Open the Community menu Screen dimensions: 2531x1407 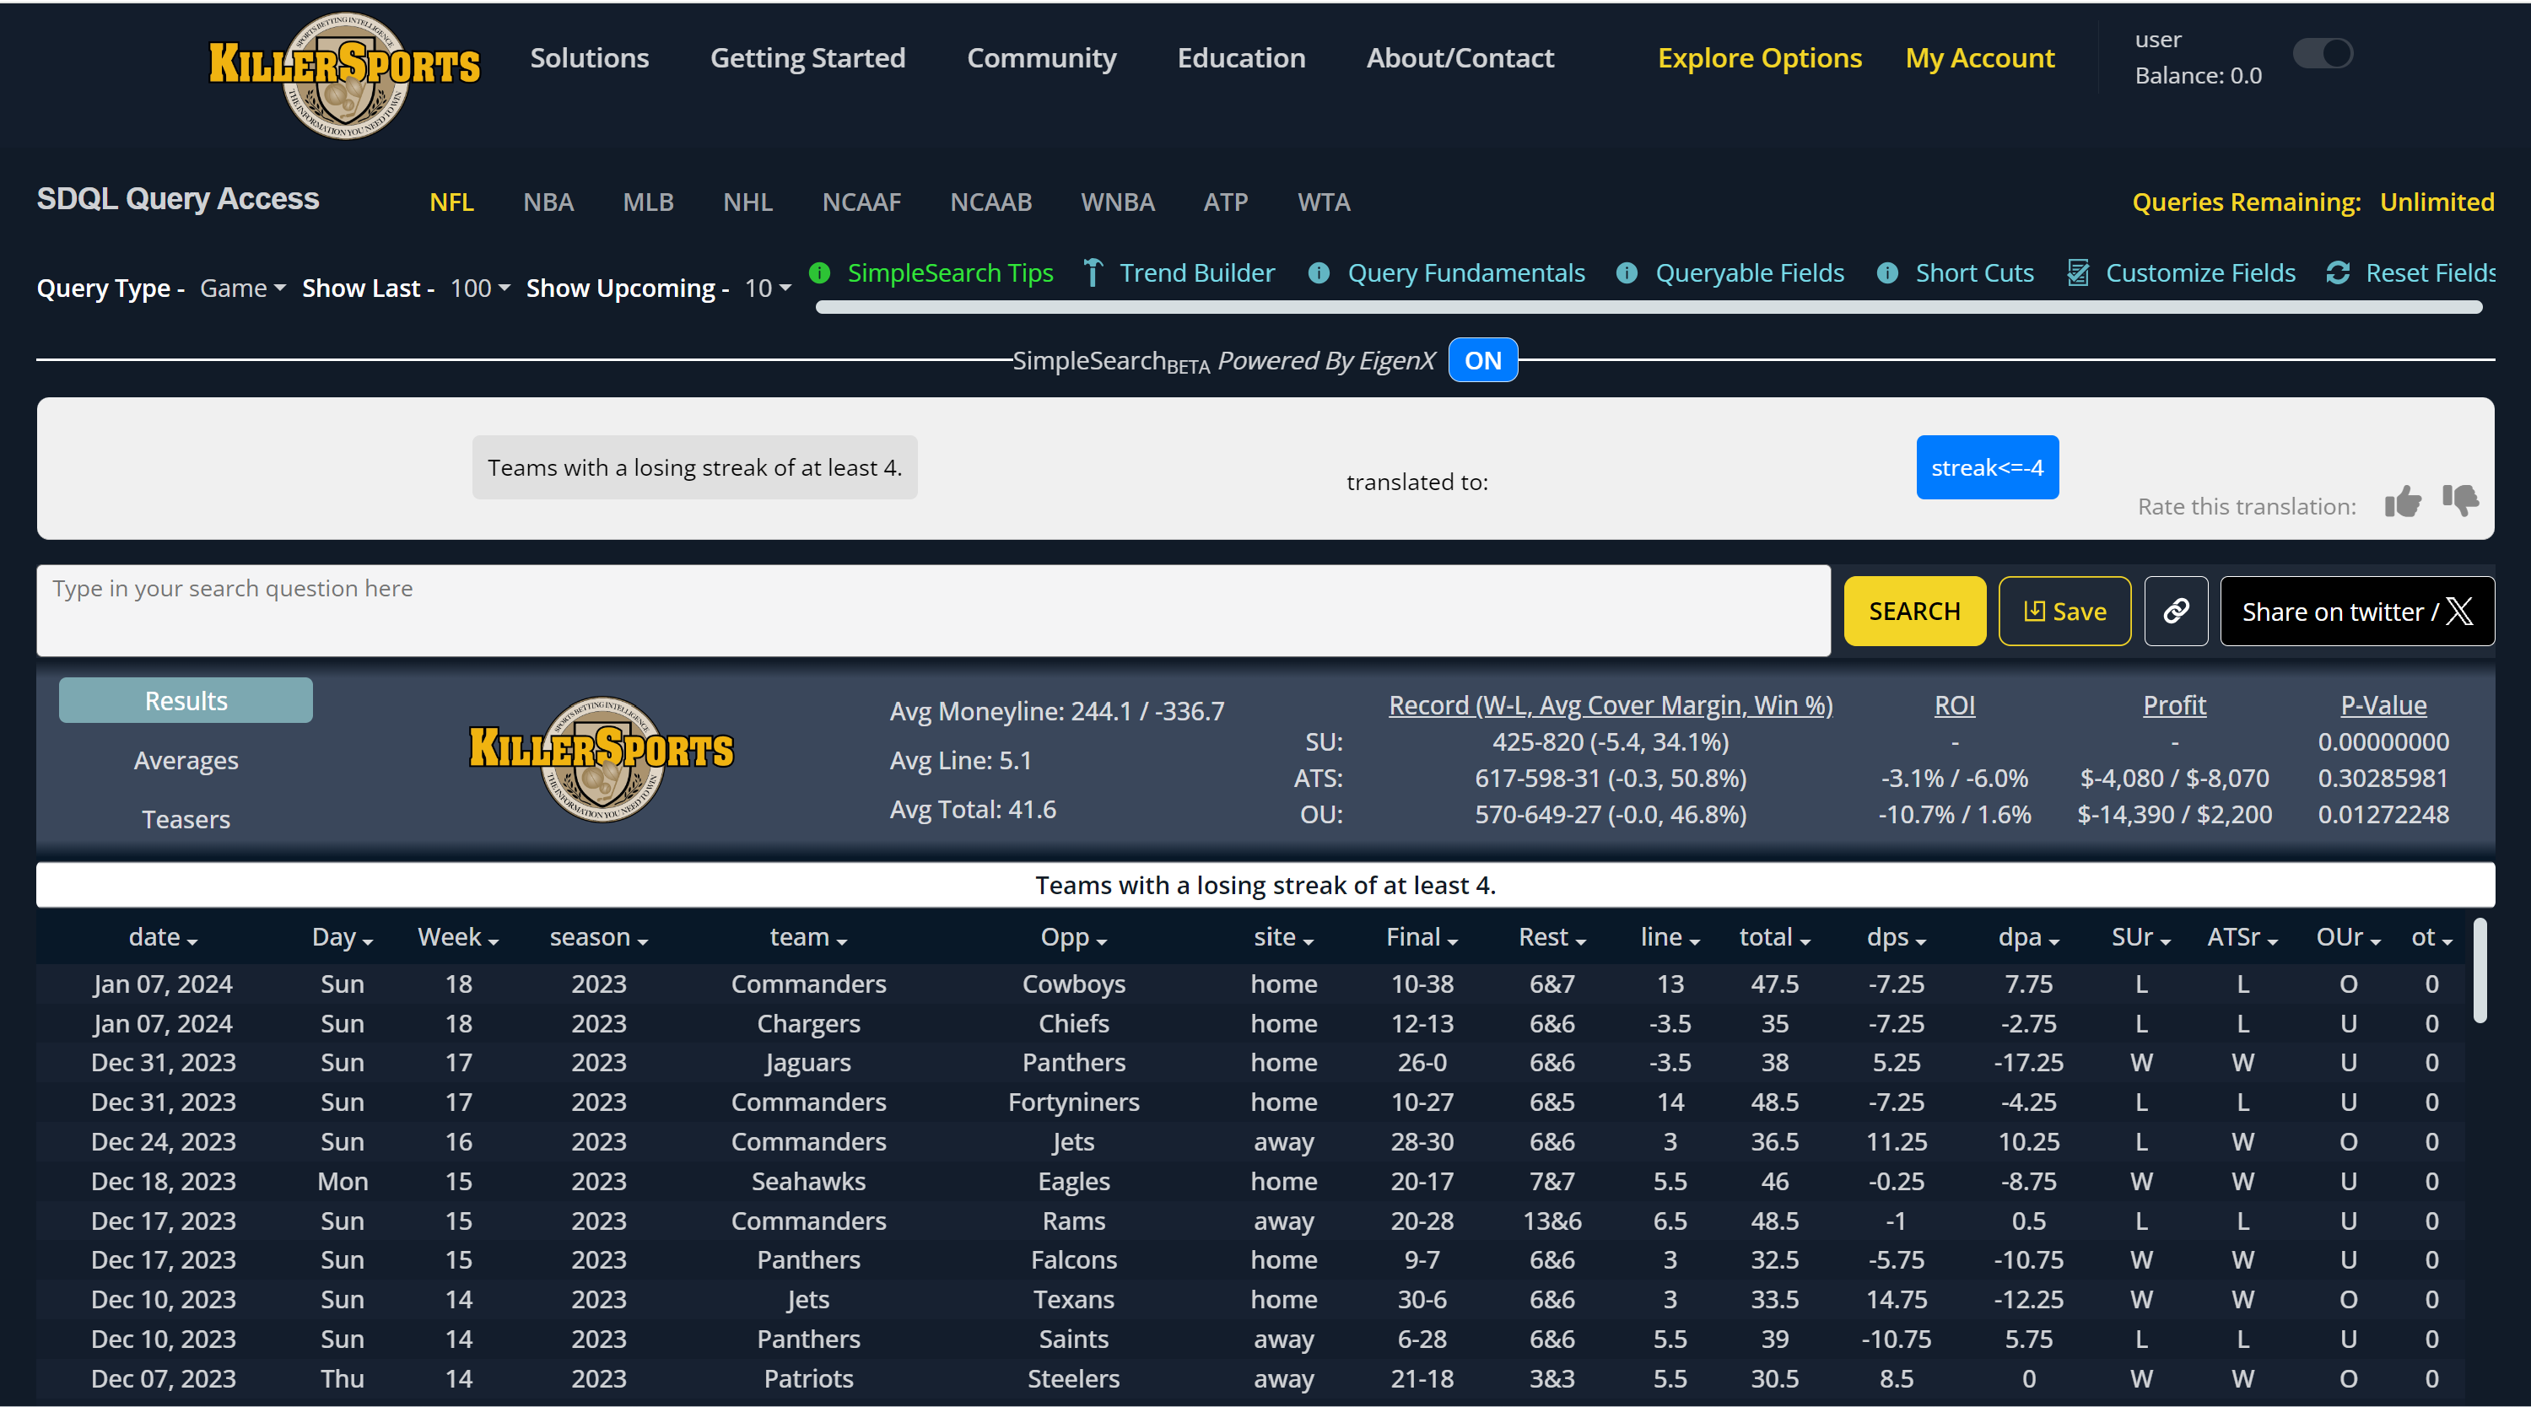(x=1041, y=58)
